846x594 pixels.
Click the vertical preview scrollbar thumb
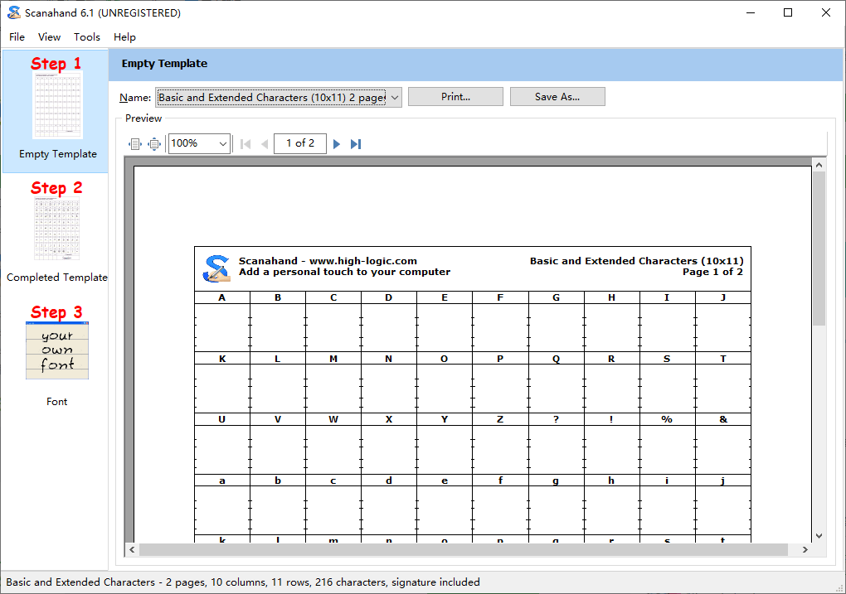tap(819, 248)
